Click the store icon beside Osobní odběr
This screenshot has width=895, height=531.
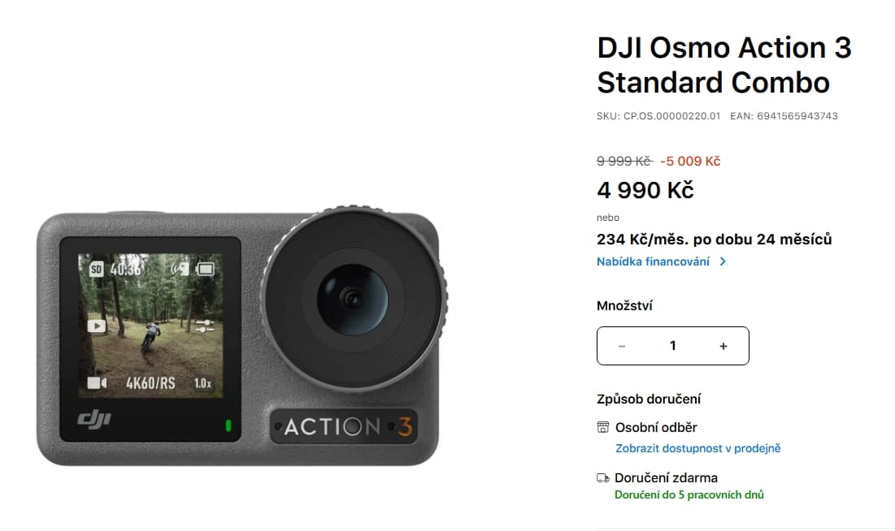(602, 427)
